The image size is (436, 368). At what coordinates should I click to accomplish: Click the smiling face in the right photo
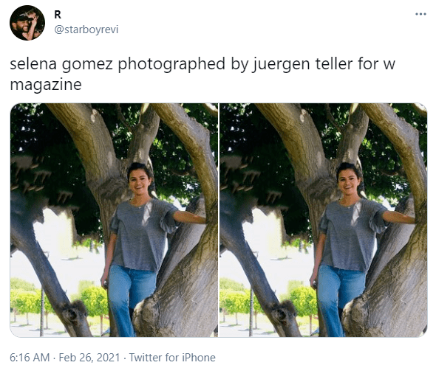pos(348,181)
